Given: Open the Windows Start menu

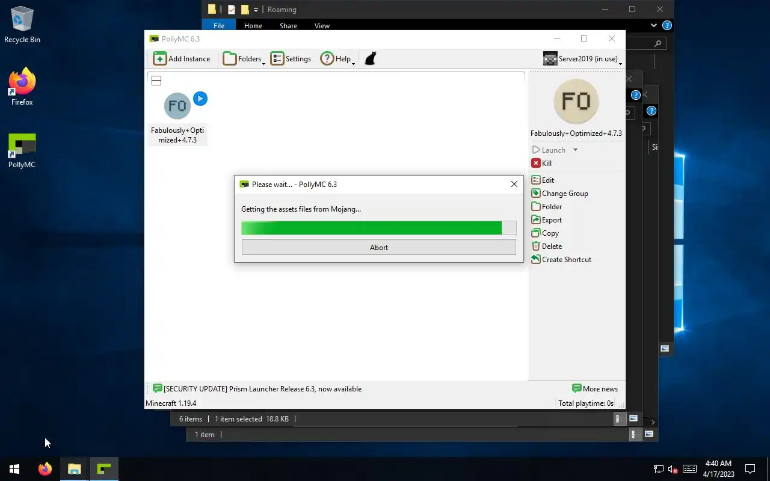Looking at the screenshot, I should click(x=14, y=469).
